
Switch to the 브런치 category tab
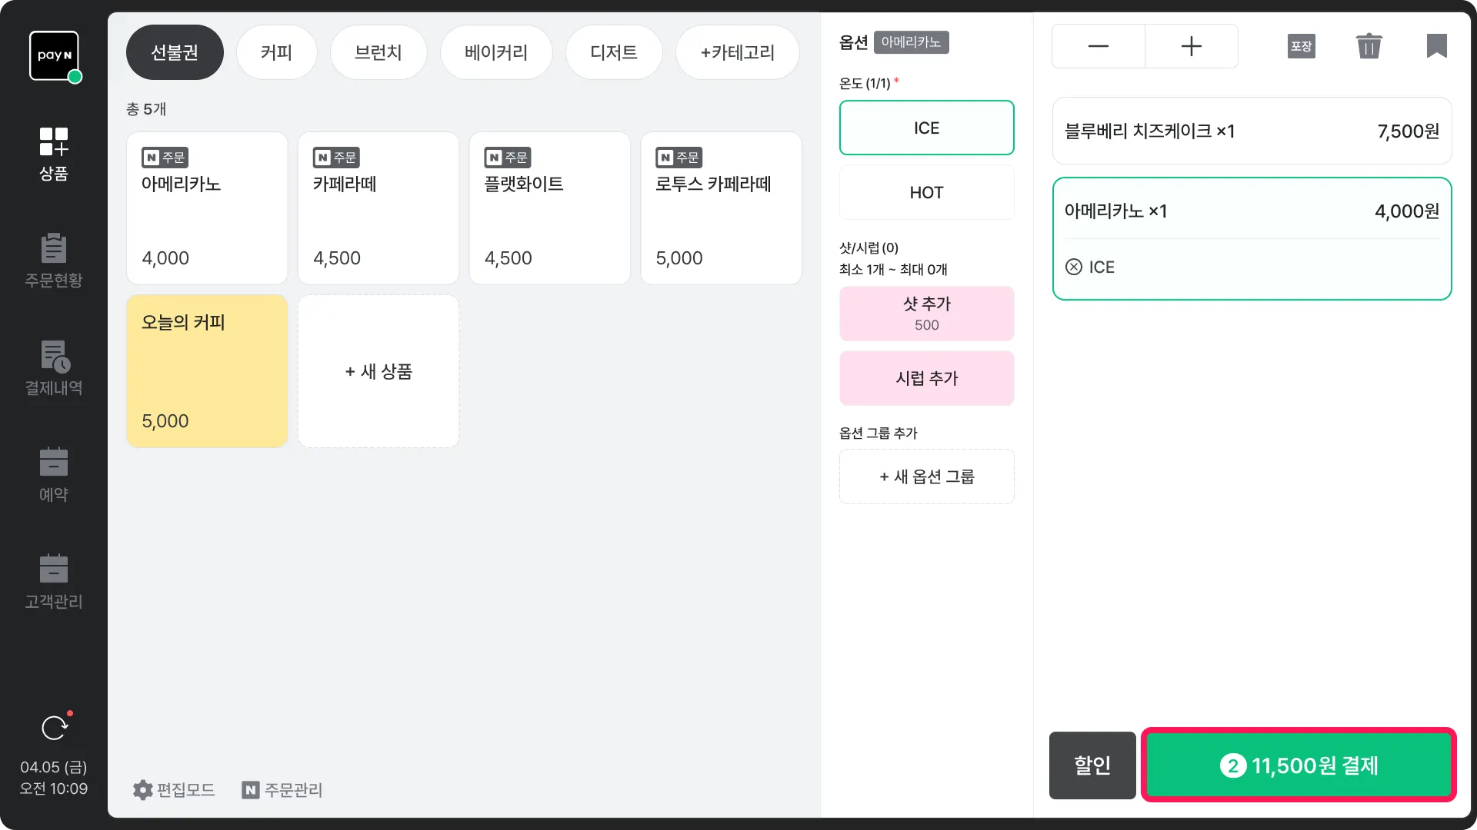[378, 52]
